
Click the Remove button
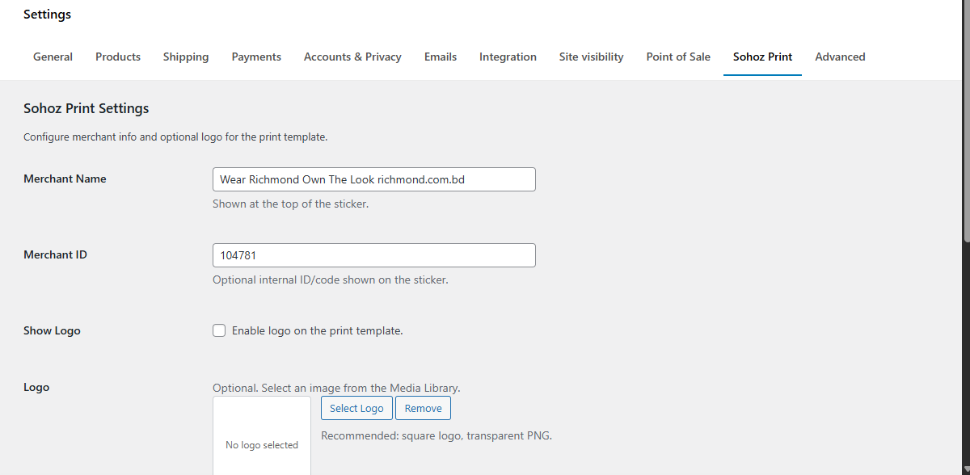click(423, 408)
